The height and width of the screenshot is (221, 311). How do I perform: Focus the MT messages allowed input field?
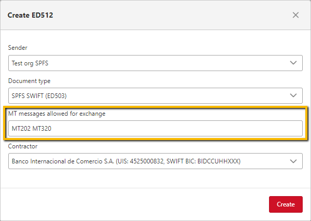click(x=155, y=128)
